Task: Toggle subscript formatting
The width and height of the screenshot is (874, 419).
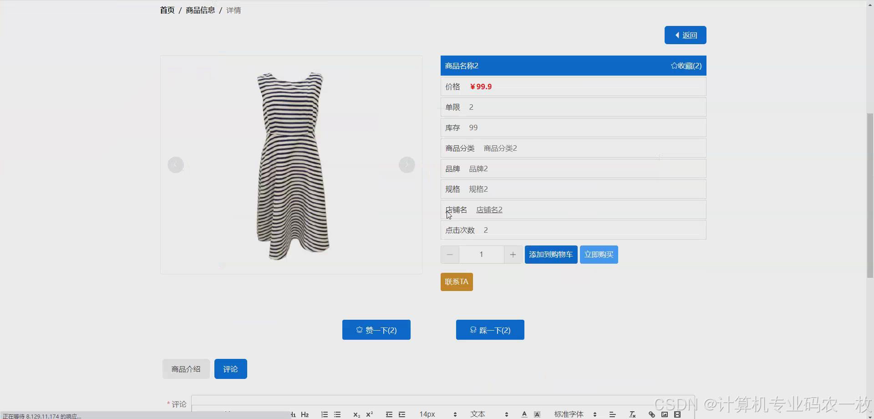Action: pos(356,414)
